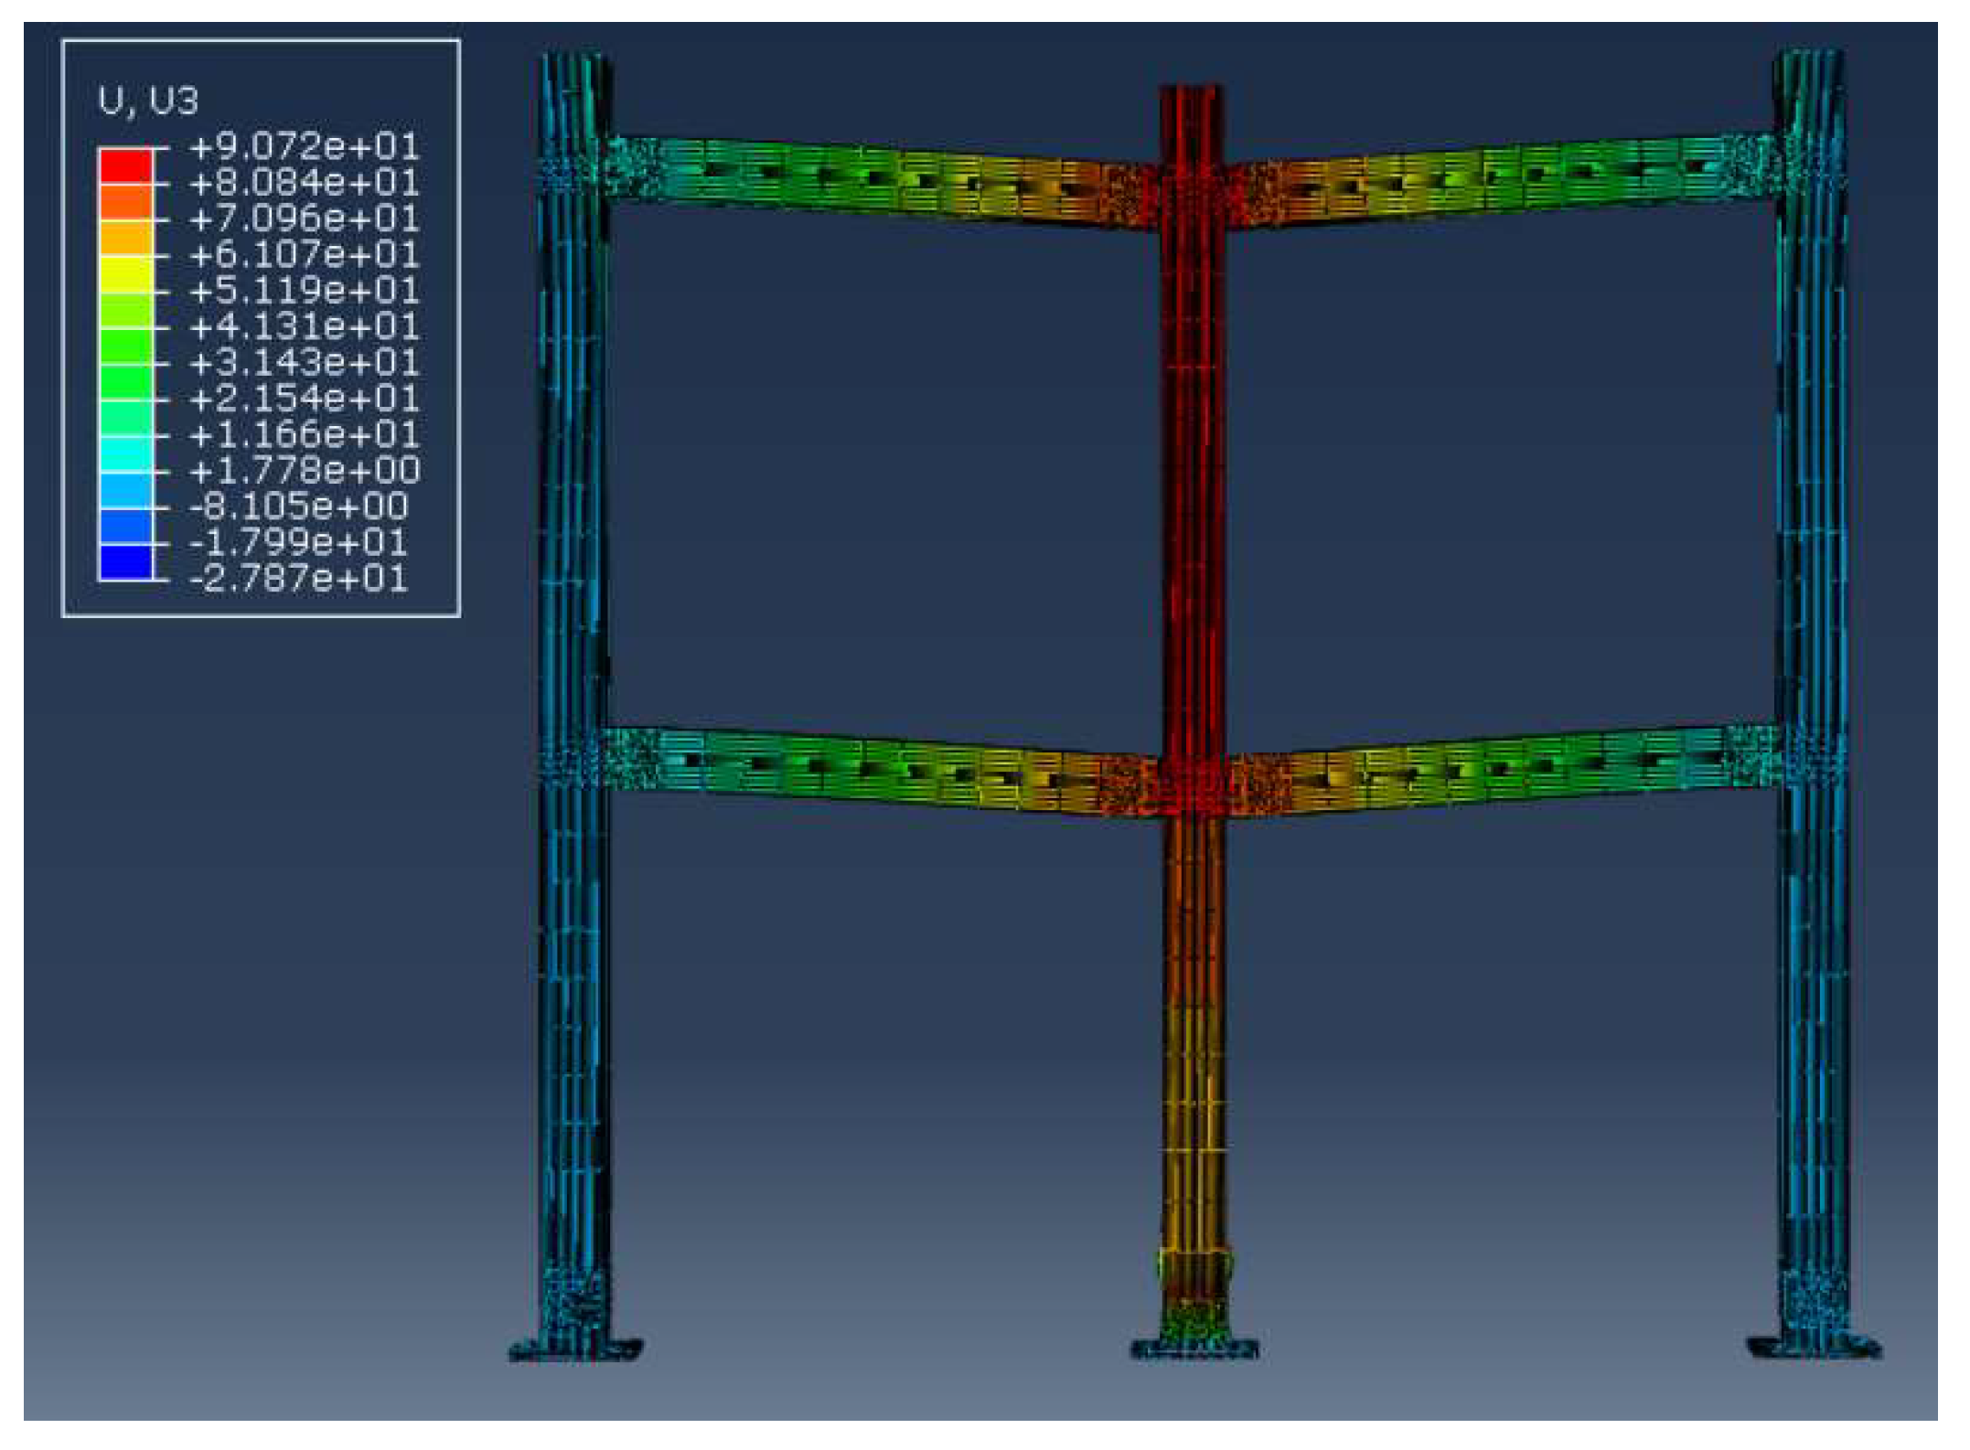Click the dark blue legend swatch
The height and width of the screenshot is (1450, 1970).
pos(125,562)
